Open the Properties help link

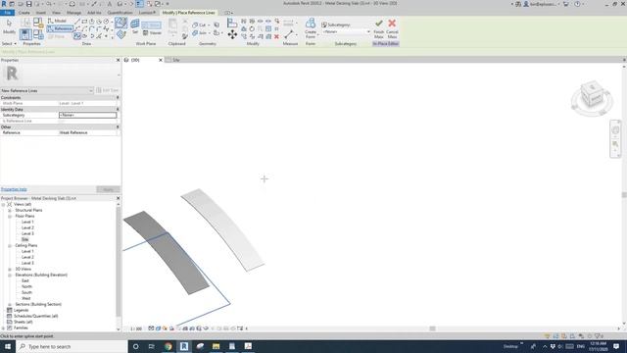pos(14,189)
